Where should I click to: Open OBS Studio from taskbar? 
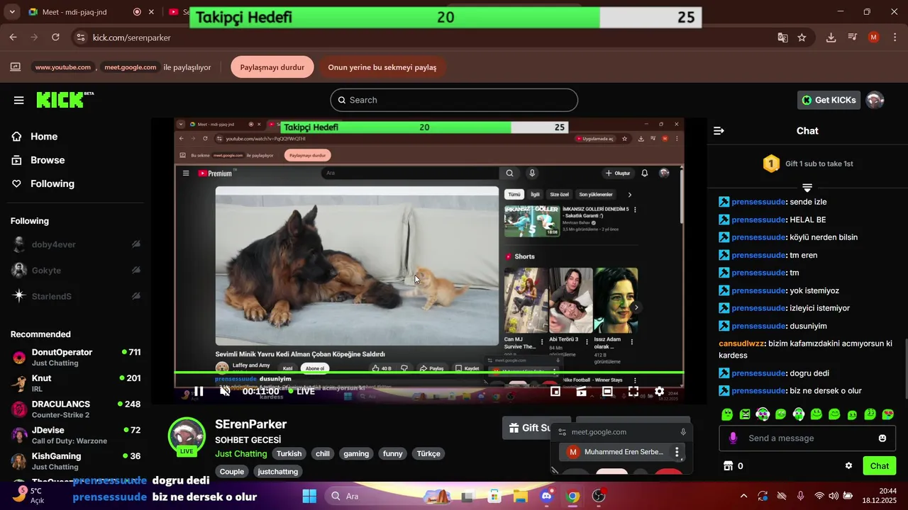[x=599, y=496]
